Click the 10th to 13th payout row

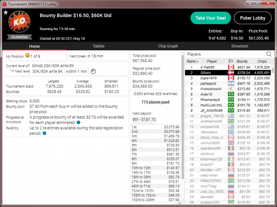156,168
